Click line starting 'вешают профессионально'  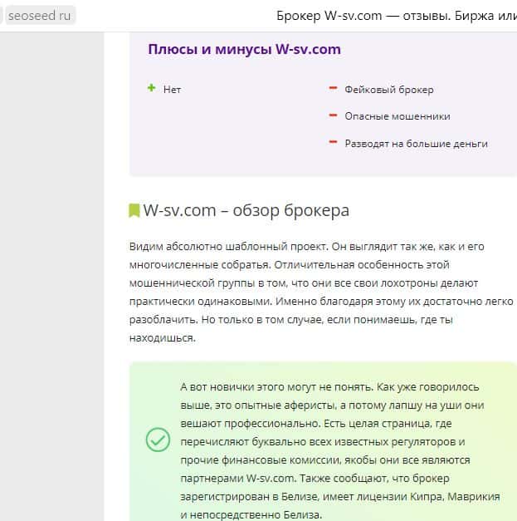pyautogui.click(x=316, y=424)
